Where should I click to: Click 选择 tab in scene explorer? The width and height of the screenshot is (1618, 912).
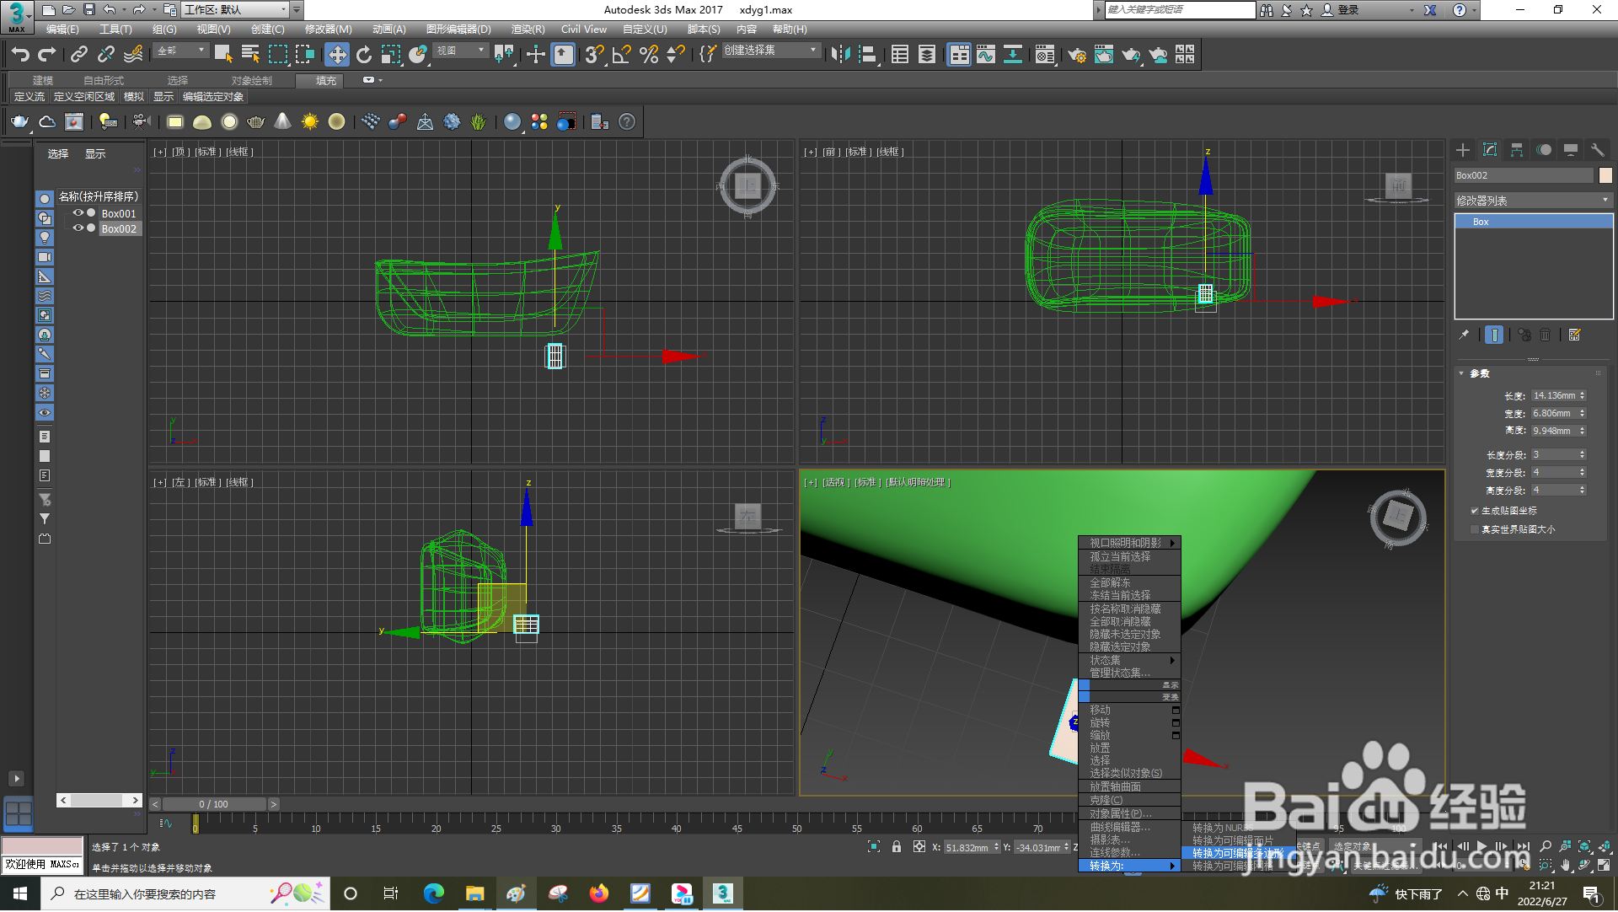[58, 154]
